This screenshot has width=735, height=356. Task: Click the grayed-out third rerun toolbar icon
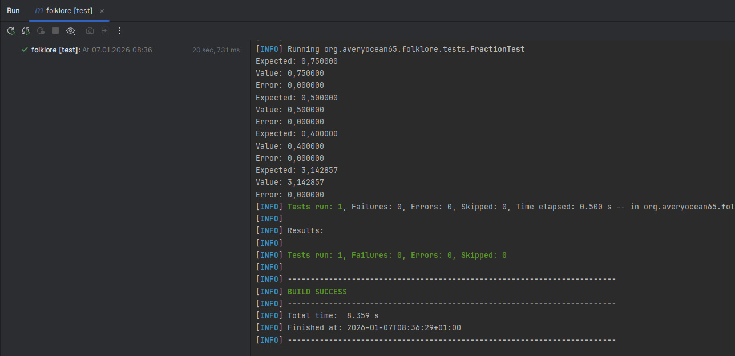coord(41,31)
